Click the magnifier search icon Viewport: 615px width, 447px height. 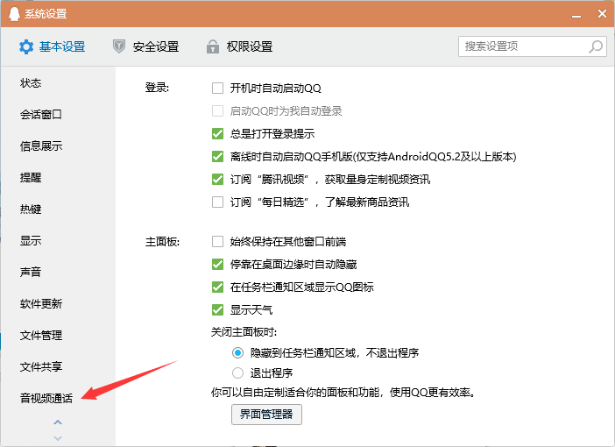596,46
